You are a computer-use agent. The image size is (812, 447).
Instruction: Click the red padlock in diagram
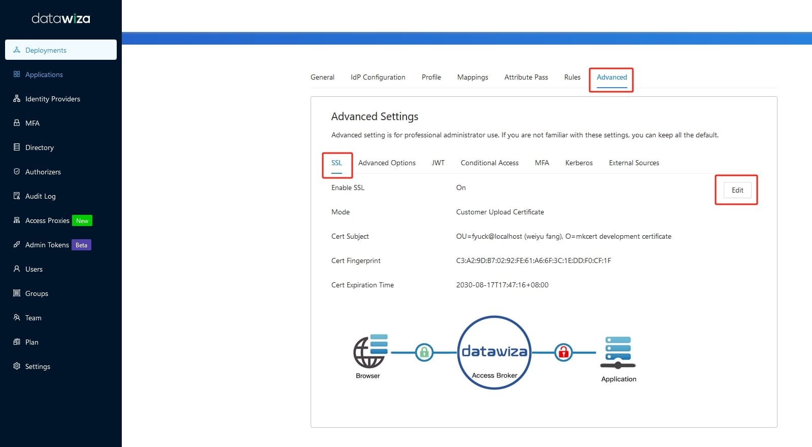pos(563,352)
